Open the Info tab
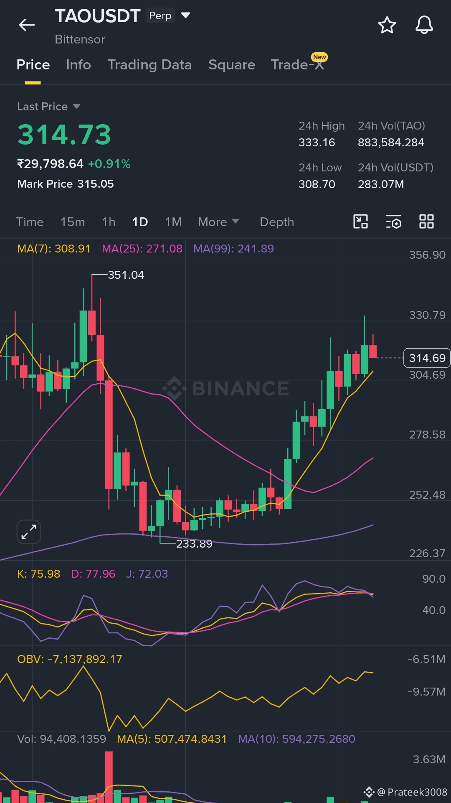Image resolution: width=451 pixels, height=803 pixels. (x=79, y=65)
